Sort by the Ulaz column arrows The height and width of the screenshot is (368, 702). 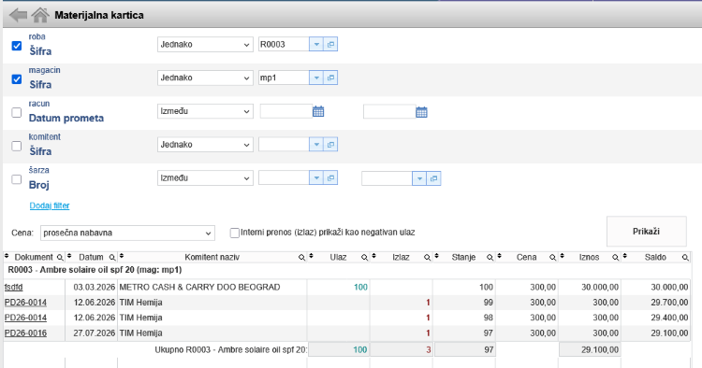click(x=311, y=256)
